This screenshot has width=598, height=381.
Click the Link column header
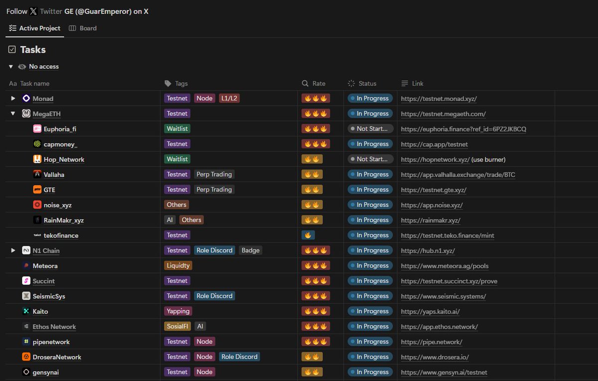point(413,84)
